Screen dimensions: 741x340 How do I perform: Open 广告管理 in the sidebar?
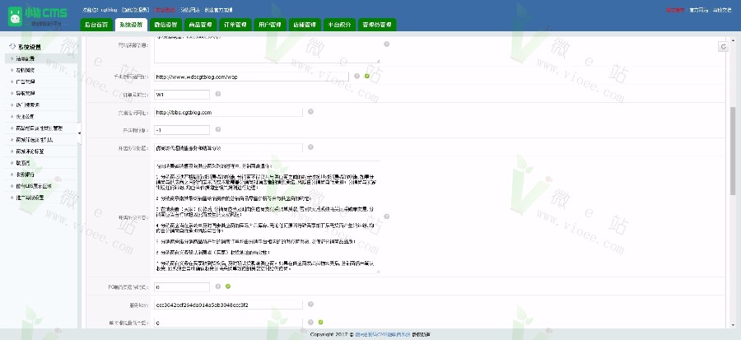pyautogui.click(x=40, y=82)
